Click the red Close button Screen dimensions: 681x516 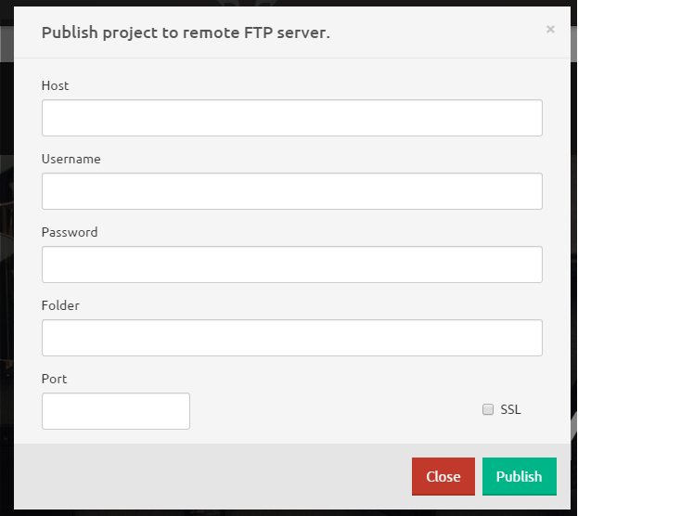[x=443, y=476]
